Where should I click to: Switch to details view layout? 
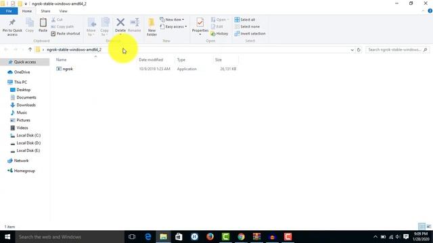pos(421,227)
